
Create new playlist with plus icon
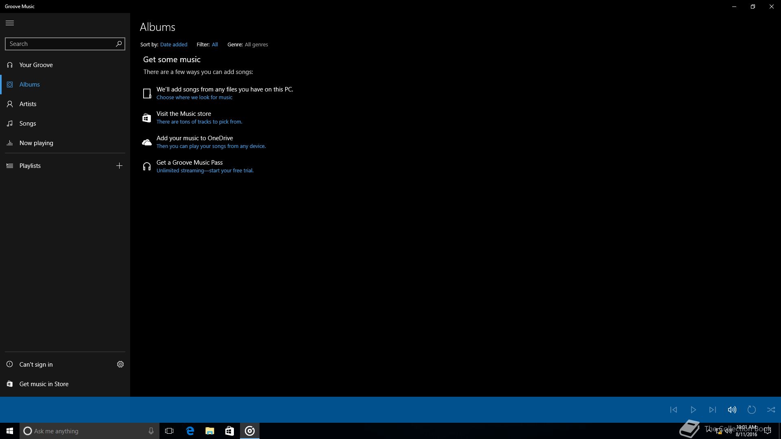pyautogui.click(x=119, y=166)
